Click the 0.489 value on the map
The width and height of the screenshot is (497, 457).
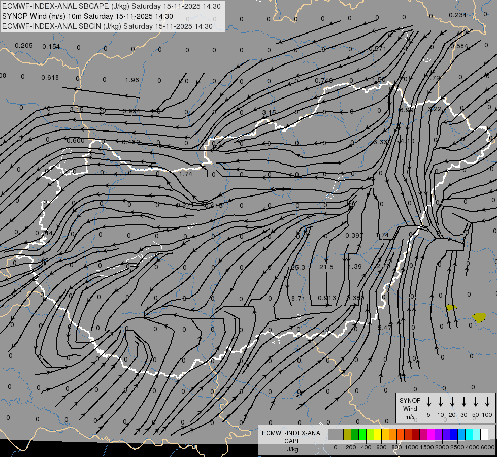[x=131, y=142]
